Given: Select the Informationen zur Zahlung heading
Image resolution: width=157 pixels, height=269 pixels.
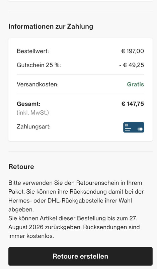Looking at the screenshot, I should pyautogui.click(x=51, y=27).
